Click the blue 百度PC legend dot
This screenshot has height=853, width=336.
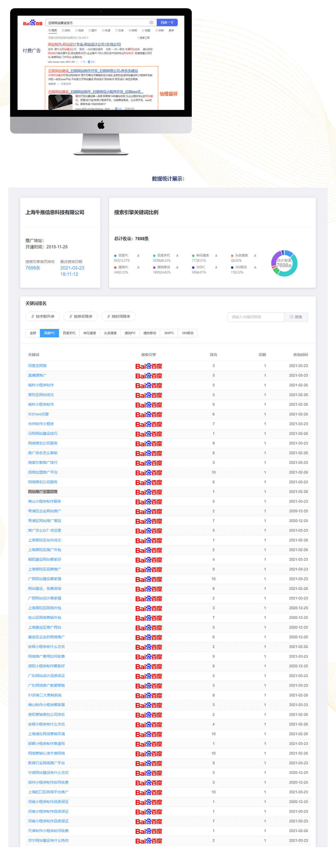(x=115, y=256)
